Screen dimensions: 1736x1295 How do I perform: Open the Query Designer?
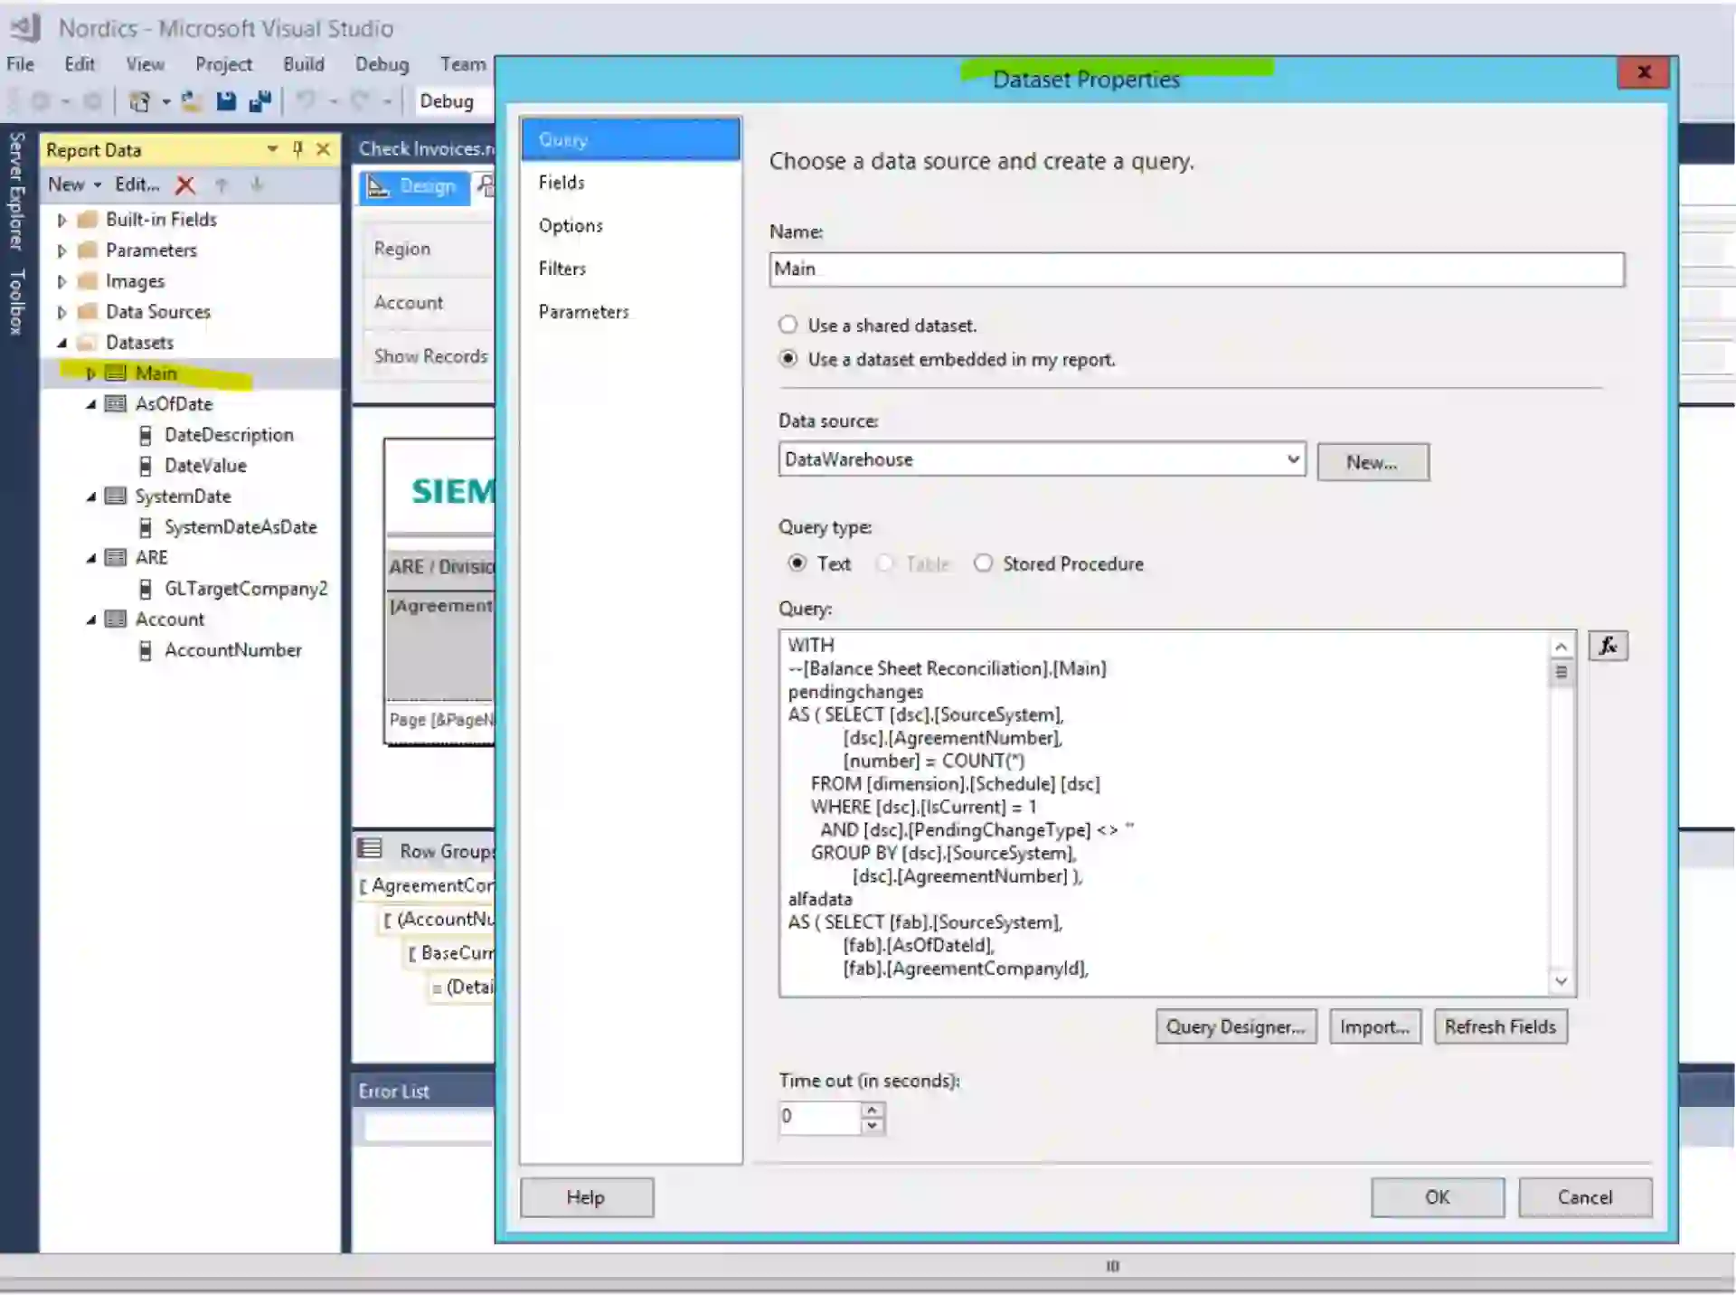[x=1235, y=1026]
